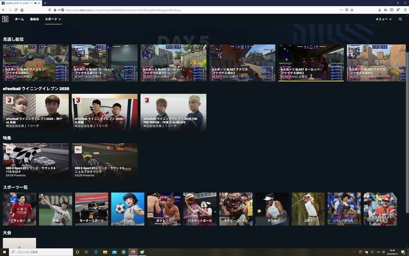The height and width of the screenshot is (256, 409).
Task: Select 番組表 in the top navigation
Action: point(34,19)
